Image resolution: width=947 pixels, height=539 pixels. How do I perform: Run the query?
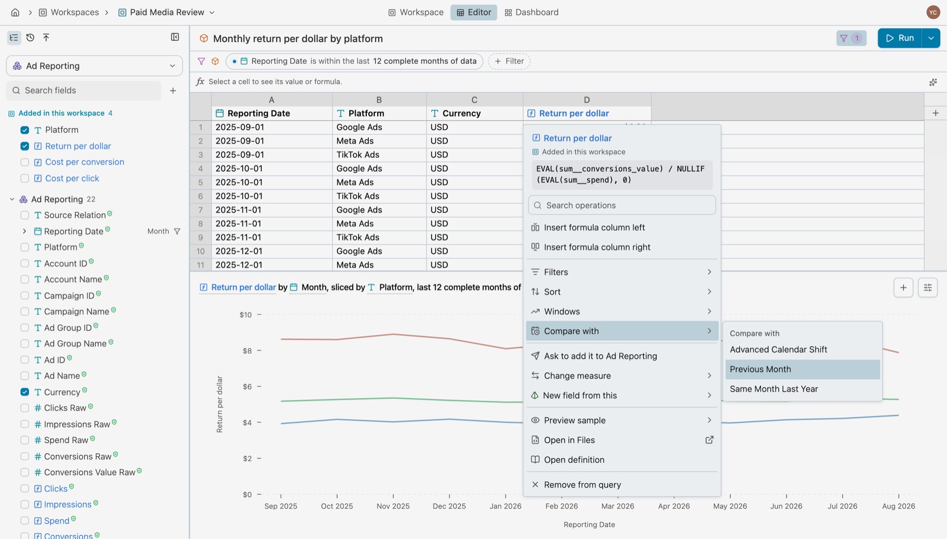pyautogui.click(x=900, y=38)
